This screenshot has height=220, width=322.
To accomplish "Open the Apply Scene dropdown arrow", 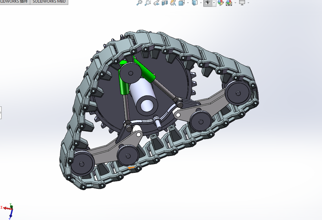I will point(235,3).
